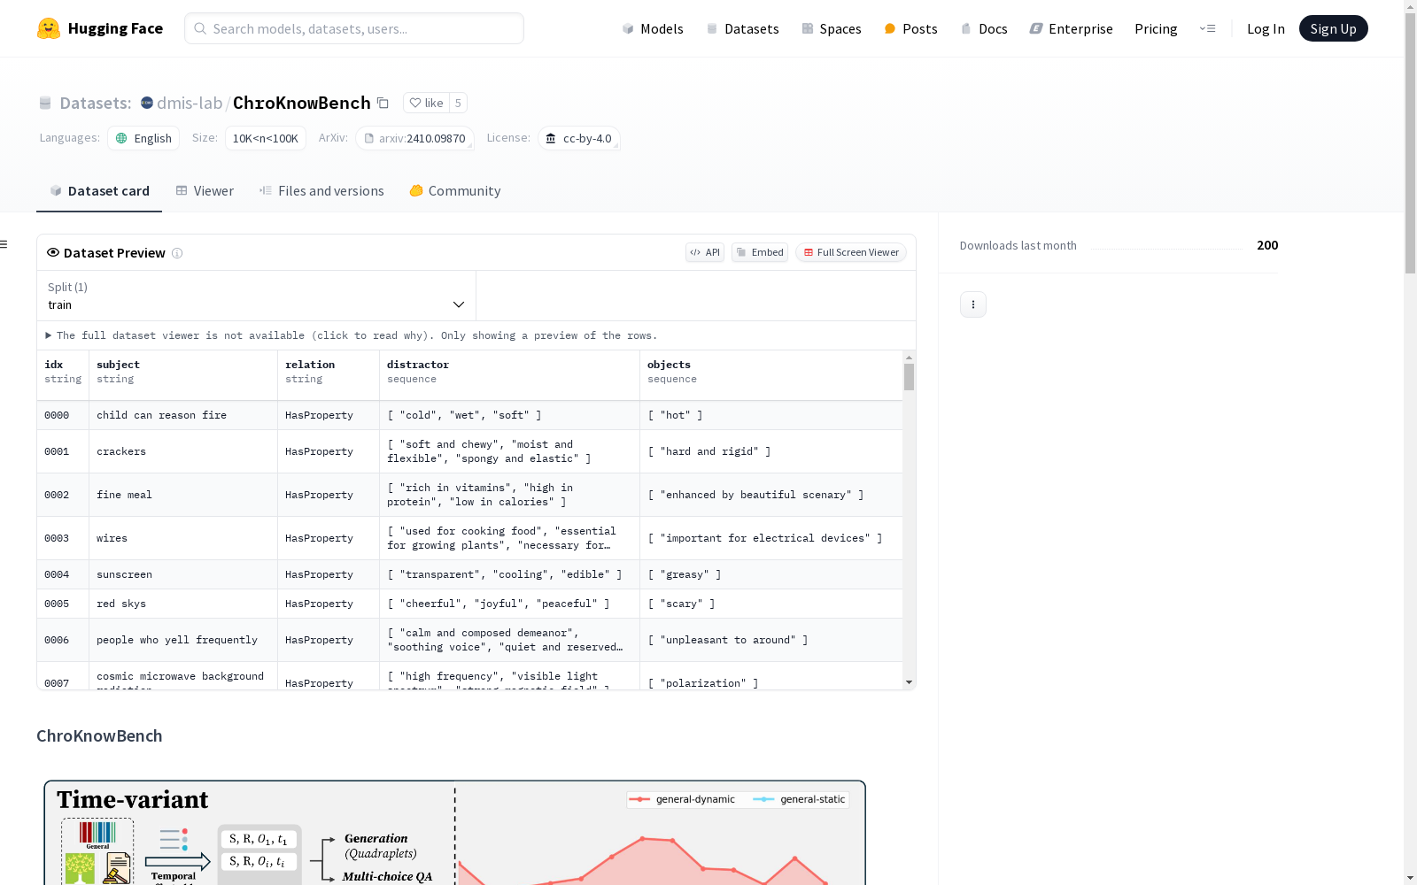Viewport: 1417px width, 885px height.
Task: Click the objects cell containing "hot"
Action: click(x=771, y=415)
